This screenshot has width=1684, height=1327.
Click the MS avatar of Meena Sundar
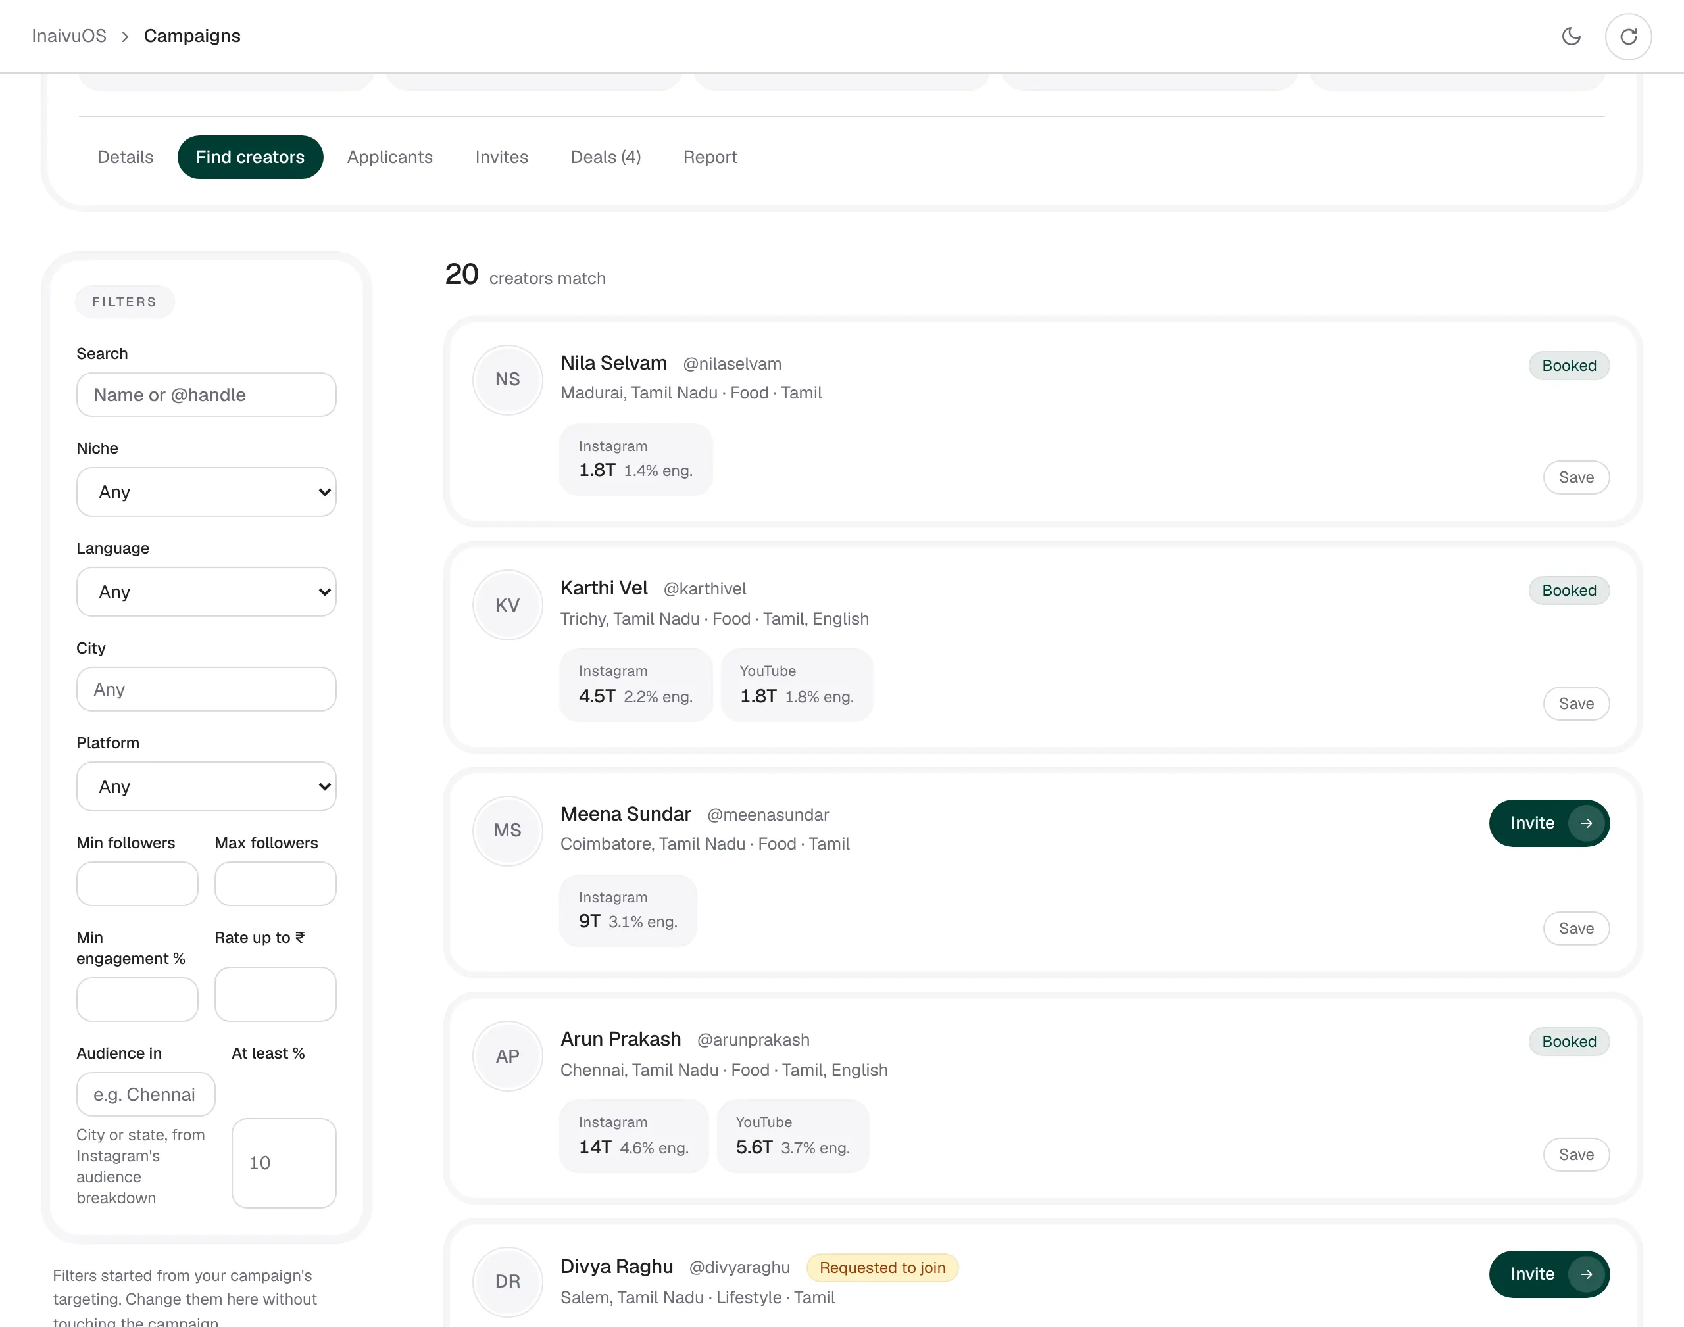coord(507,831)
